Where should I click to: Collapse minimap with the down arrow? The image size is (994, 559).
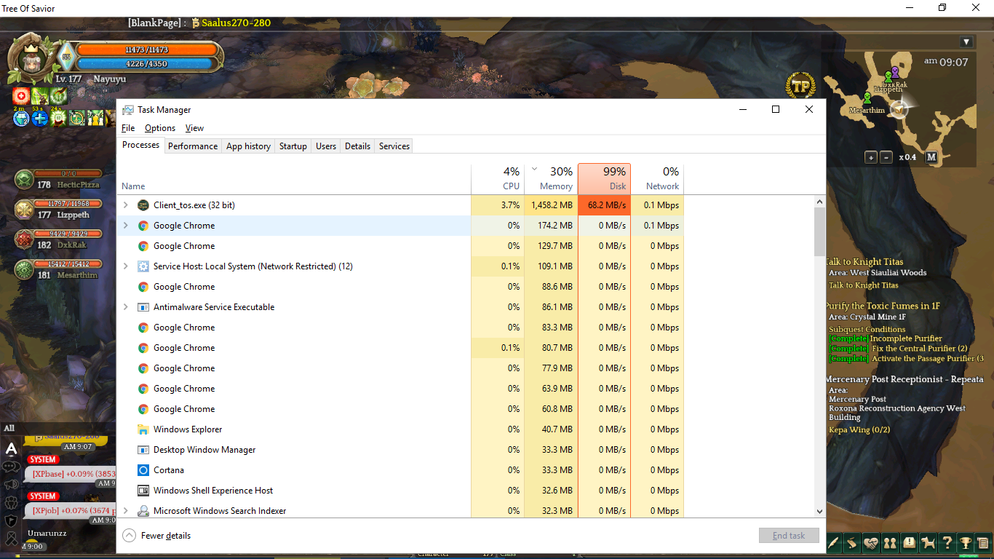click(x=966, y=42)
